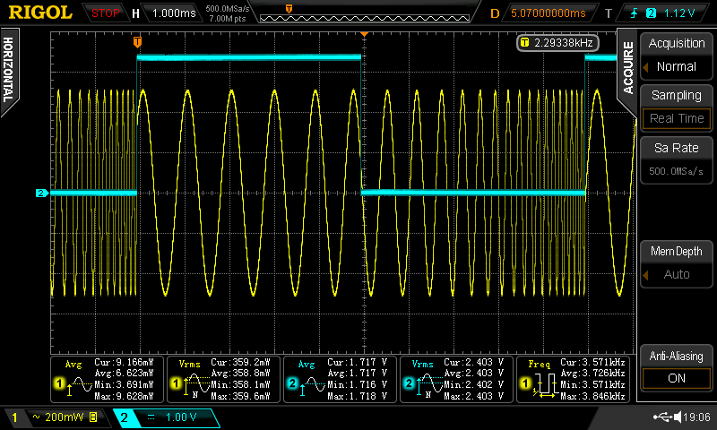Click the Avg:3.726kHz frequency value
The height and width of the screenshot is (430, 717).
click(592, 374)
